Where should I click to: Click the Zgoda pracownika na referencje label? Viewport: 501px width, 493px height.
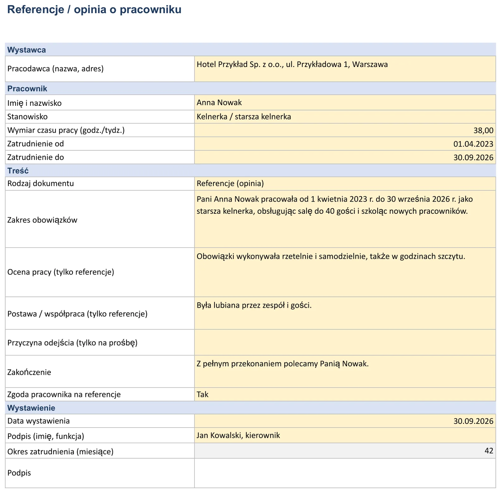[x=64, y=394]
